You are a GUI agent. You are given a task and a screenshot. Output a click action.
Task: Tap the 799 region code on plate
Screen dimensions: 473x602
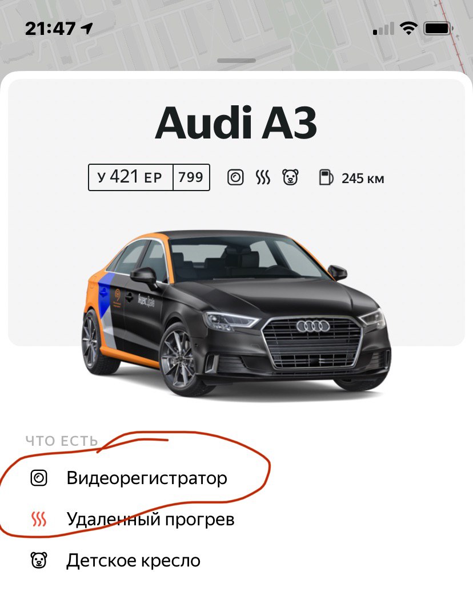click(x=191, y=177)
